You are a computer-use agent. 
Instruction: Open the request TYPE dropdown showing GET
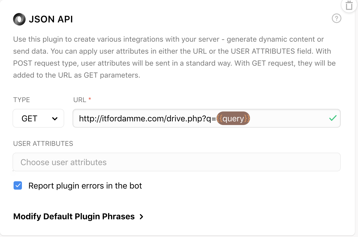pos(38,119)
